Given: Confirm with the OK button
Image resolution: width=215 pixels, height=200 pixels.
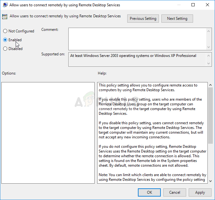Looking at the screenshot, I should point(149,192).
